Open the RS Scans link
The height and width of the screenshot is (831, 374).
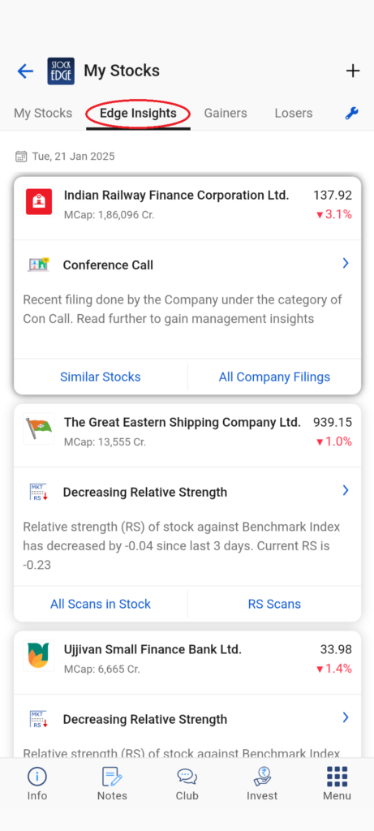274,604
